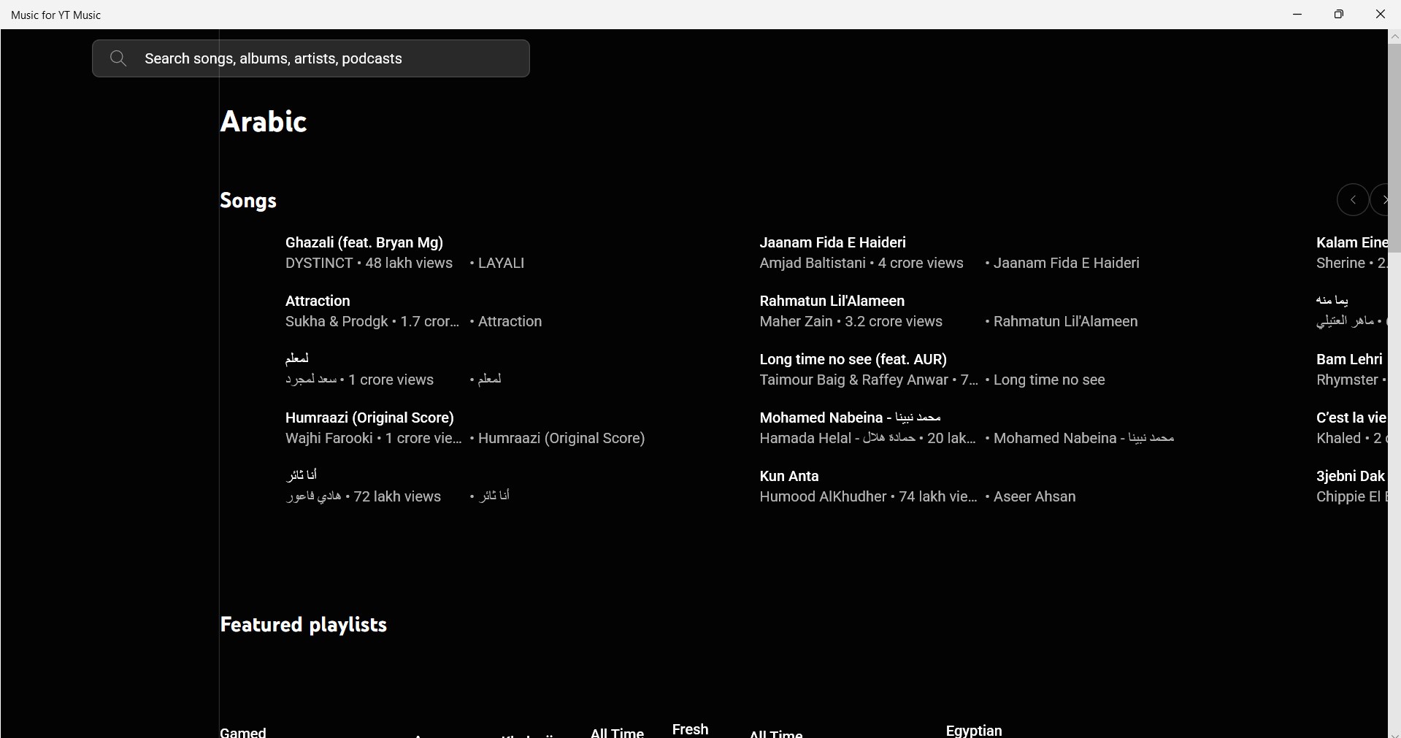Play Humraazi (Original Score) song title
This screenshot has height=738, width=1401.
coord(369,418)
